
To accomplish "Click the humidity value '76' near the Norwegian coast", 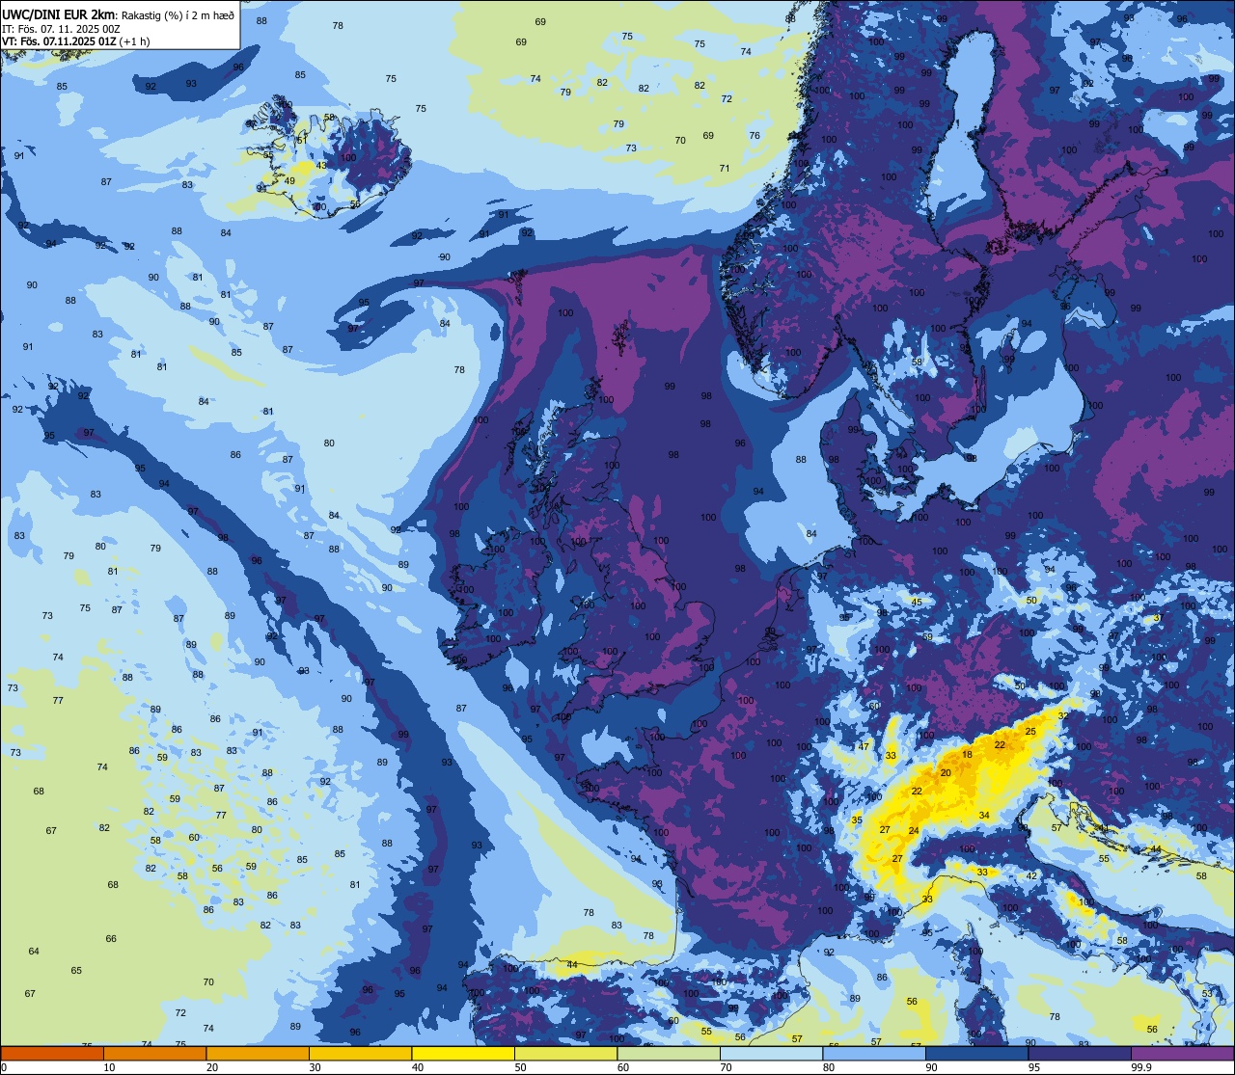I will click(x=755, y=136).
